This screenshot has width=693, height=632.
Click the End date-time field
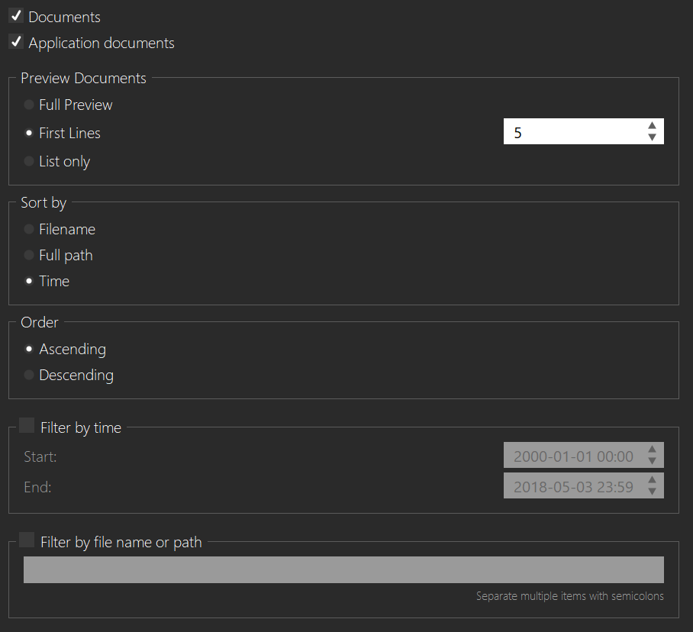click(572, 486)
